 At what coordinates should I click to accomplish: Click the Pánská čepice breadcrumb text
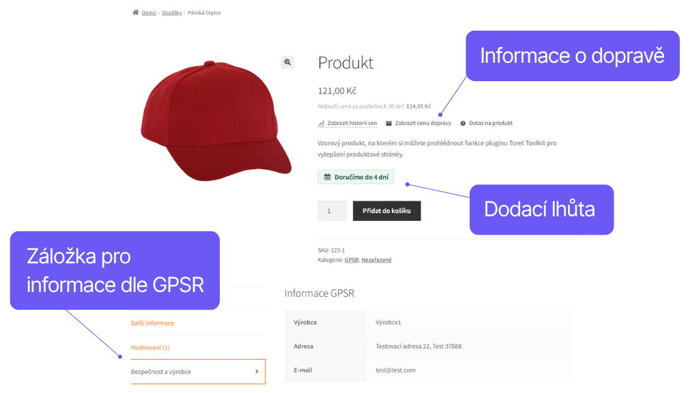click(204, 13)
